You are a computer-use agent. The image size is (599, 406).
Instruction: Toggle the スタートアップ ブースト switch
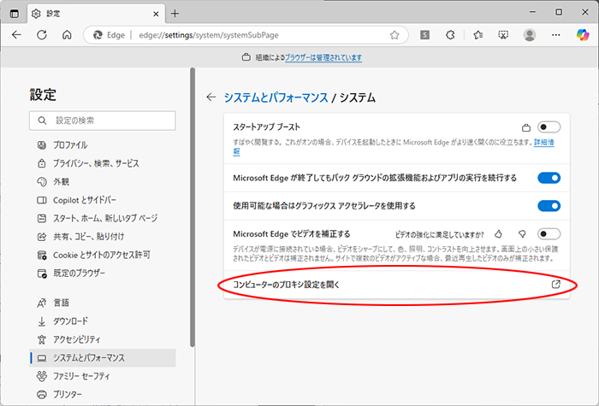[549, 127]
